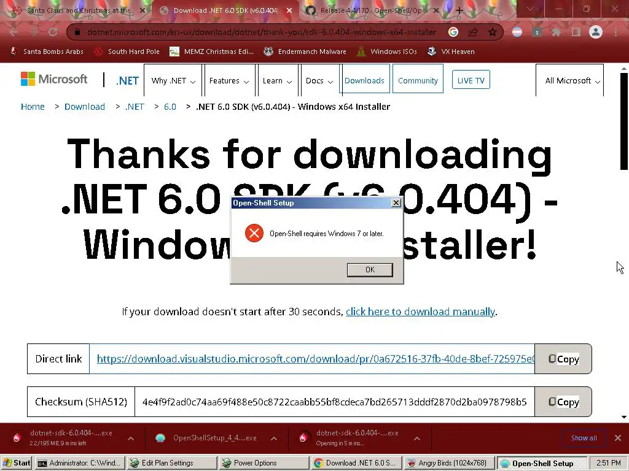Click the taskbar clock showing 2:51 PM
Screen dimensions: 629x471
click(608, 463)
